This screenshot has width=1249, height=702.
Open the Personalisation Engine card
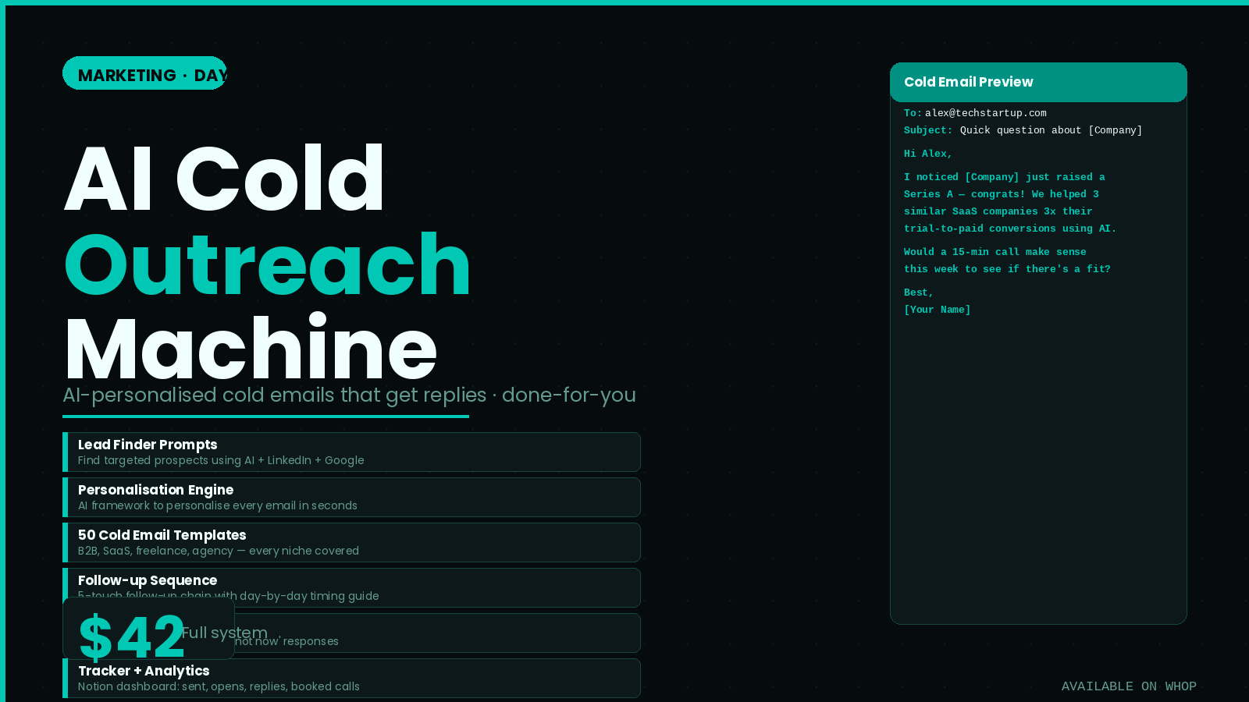pyautogui.click(x=351, y=498)
